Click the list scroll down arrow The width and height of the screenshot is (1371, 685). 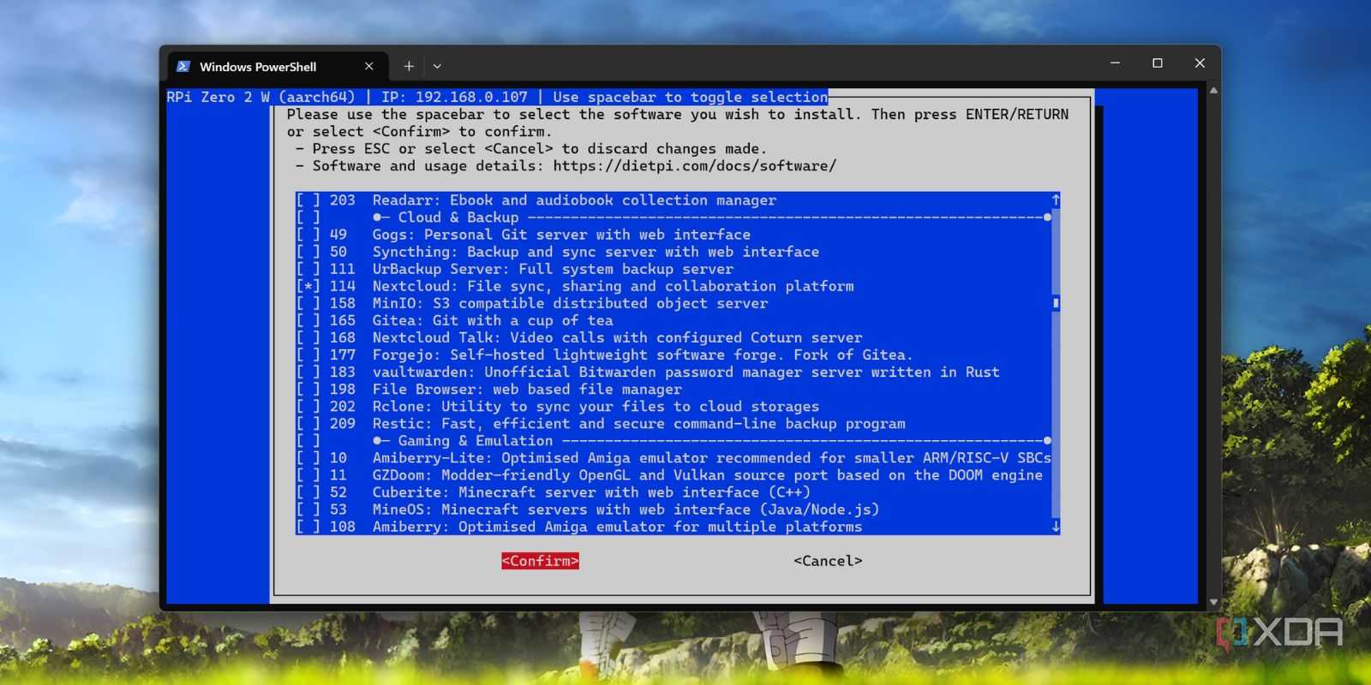[x=1056, y=527]
